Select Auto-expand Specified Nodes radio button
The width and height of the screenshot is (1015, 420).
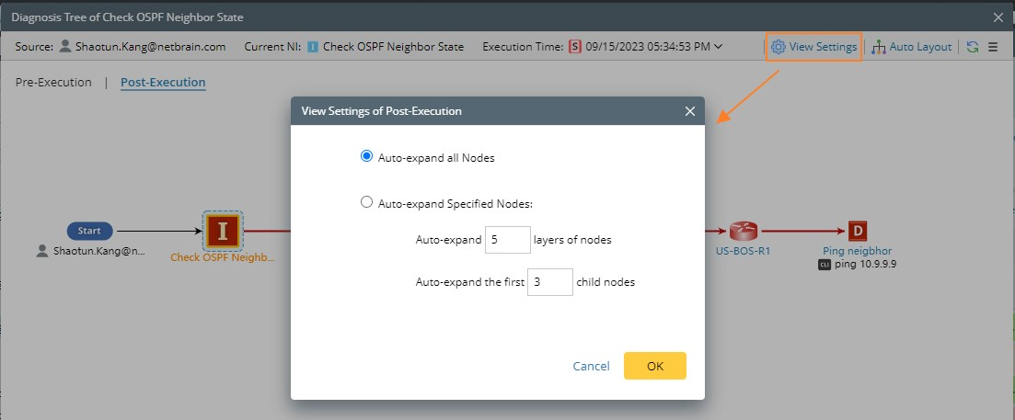[x=366, y=203]
